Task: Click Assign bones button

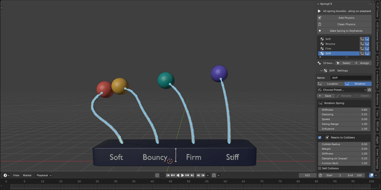Action: tap(362, 63)
